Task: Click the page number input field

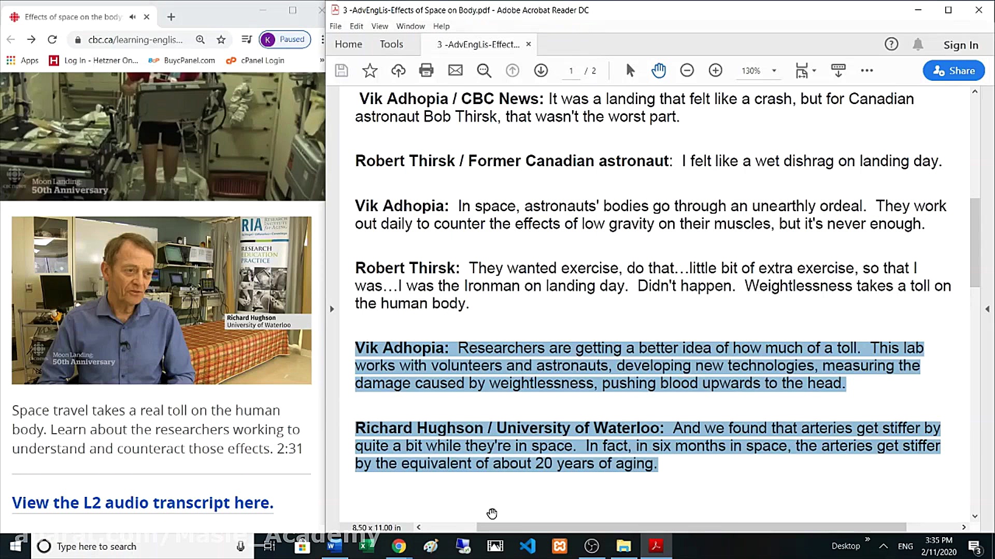Action: (x=571, y=71)
